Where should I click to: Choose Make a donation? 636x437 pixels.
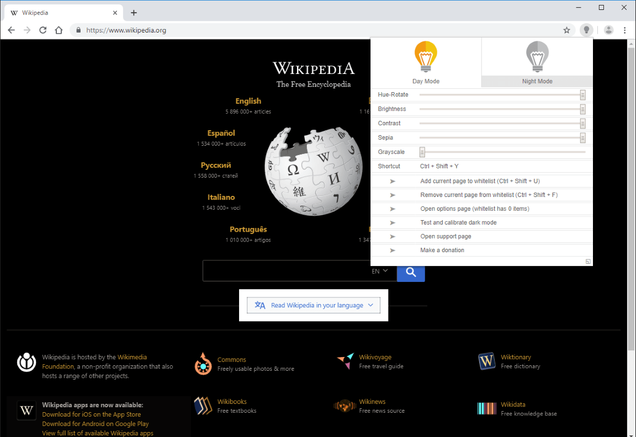tap(442, 250)
